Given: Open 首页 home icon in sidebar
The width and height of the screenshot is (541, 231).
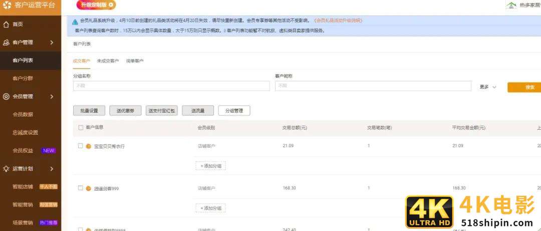Looking at the screenshot, I should tap(6, 24).
